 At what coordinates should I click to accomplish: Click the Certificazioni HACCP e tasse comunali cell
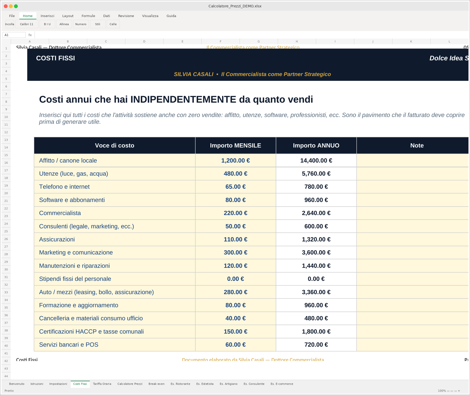[x=115, y=331]
